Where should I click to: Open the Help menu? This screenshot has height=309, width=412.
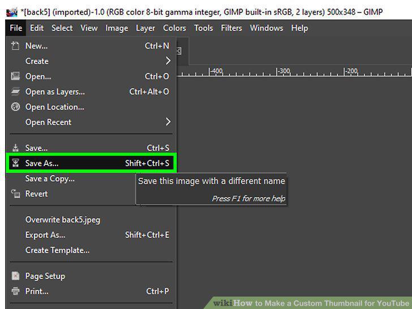[x=299, y=28]
